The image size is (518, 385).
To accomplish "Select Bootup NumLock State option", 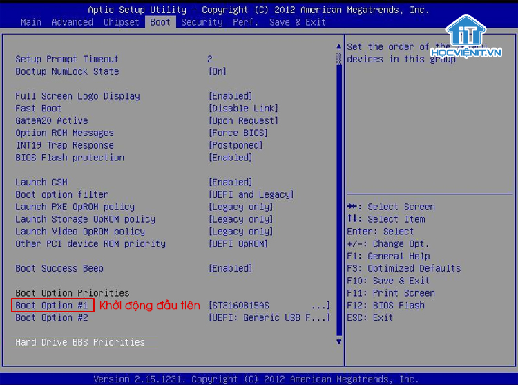I will click(x=67, y=71).
